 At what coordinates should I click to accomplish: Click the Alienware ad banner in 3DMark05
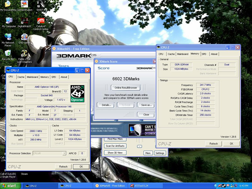(x=142, y=130)
